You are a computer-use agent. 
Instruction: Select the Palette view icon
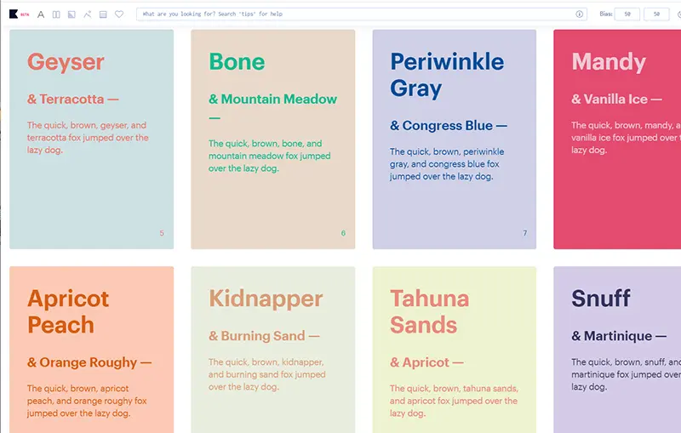(x=103, y=14)
